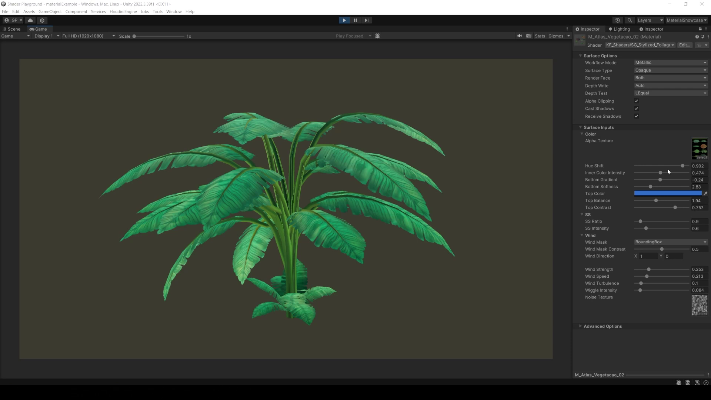The height and width of the screenshot is (400, 711).
Task: Open the Gizmos dropdown arrow
Action: point(568,36)
